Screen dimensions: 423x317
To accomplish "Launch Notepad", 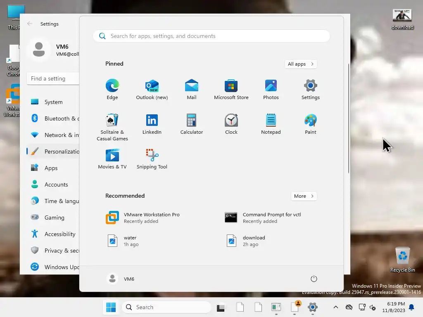I will (271, 124).
